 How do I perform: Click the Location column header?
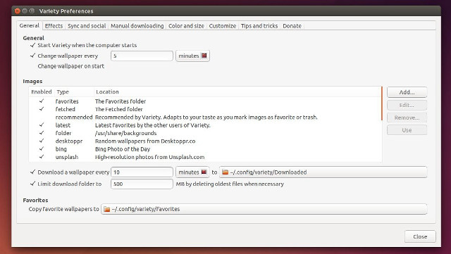coord(237,92)
